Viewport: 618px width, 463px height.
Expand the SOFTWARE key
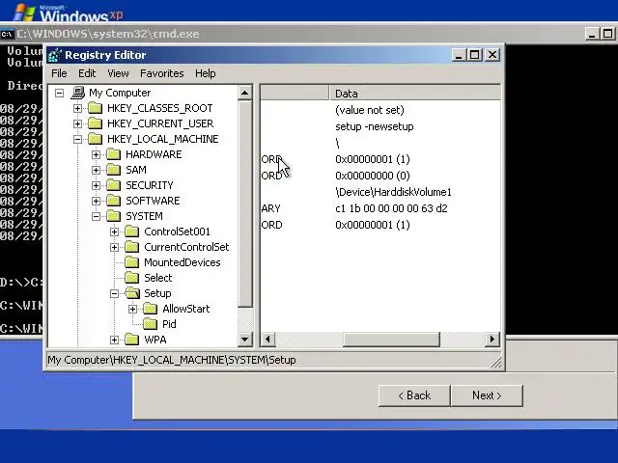click(97, 201)
